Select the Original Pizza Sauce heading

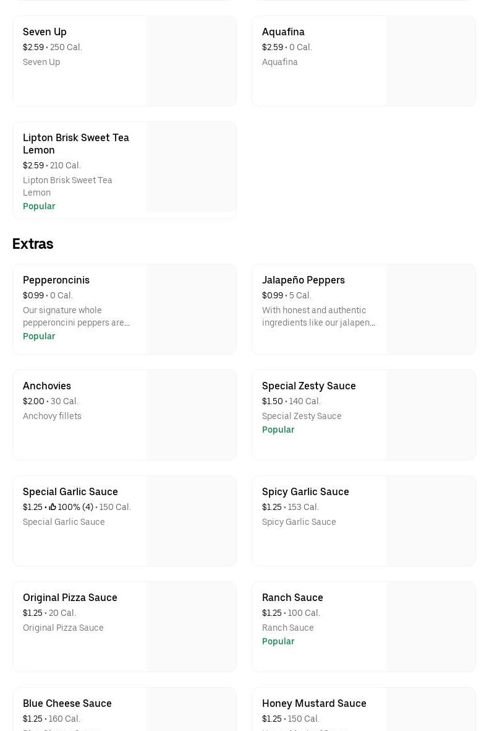(x=70, y=597)
